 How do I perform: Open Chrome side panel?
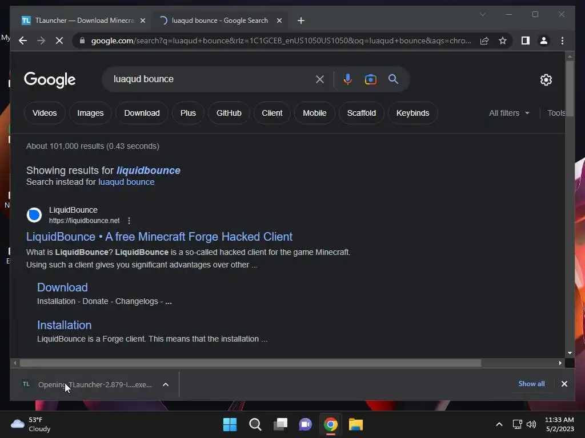tap(526, 40)
